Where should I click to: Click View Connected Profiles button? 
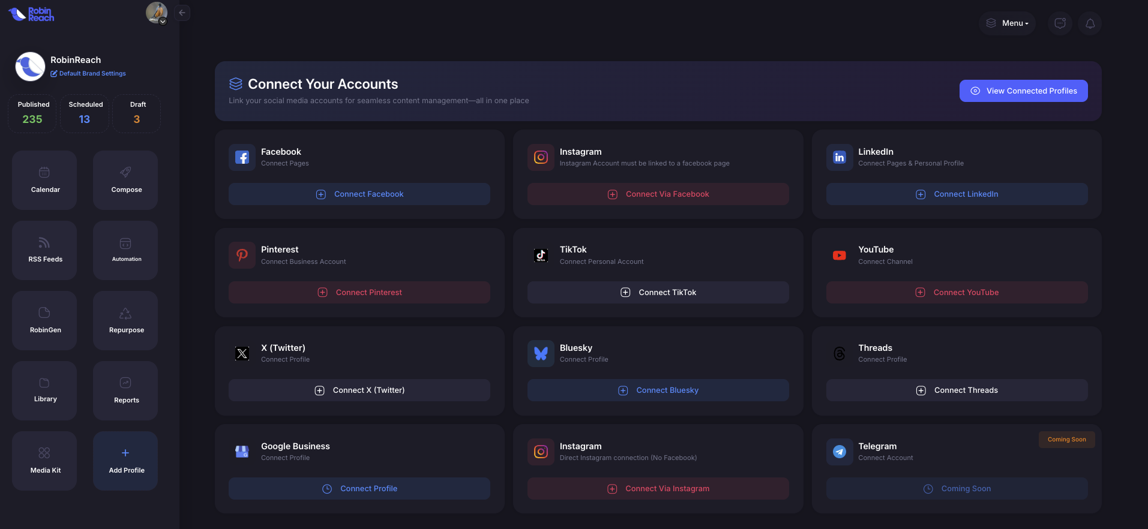click(1023, 91)
